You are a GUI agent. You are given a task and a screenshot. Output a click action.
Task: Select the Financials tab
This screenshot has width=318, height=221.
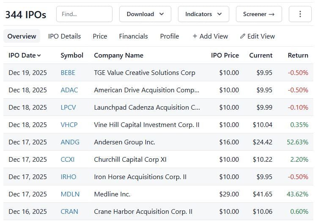point(133,36)
